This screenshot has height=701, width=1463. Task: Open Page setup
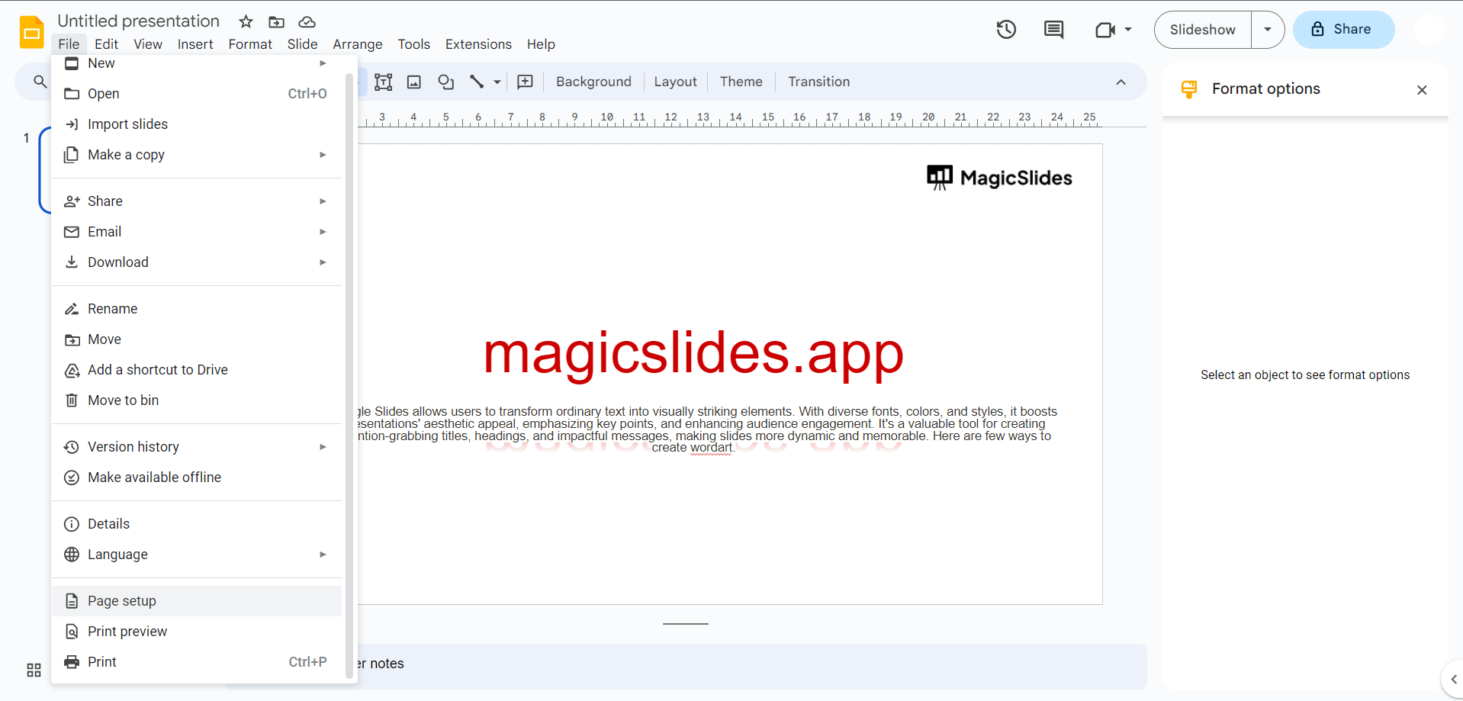tap(197, 601)
